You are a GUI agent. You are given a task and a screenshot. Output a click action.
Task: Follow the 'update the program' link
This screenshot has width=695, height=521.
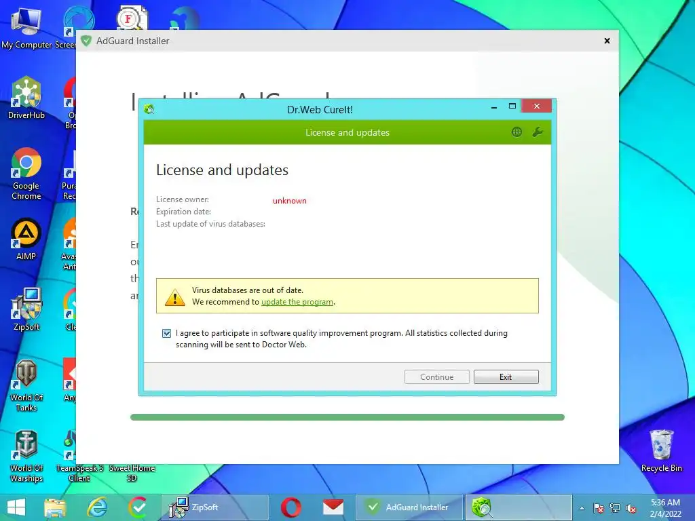point(297,302)
